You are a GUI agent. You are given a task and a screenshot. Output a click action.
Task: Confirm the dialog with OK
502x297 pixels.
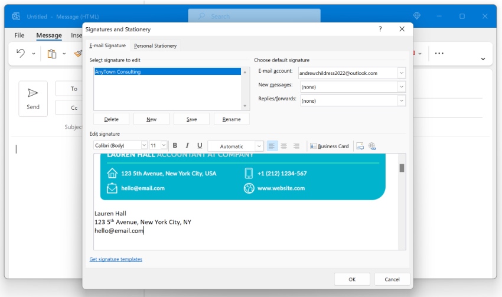[352, 279]
